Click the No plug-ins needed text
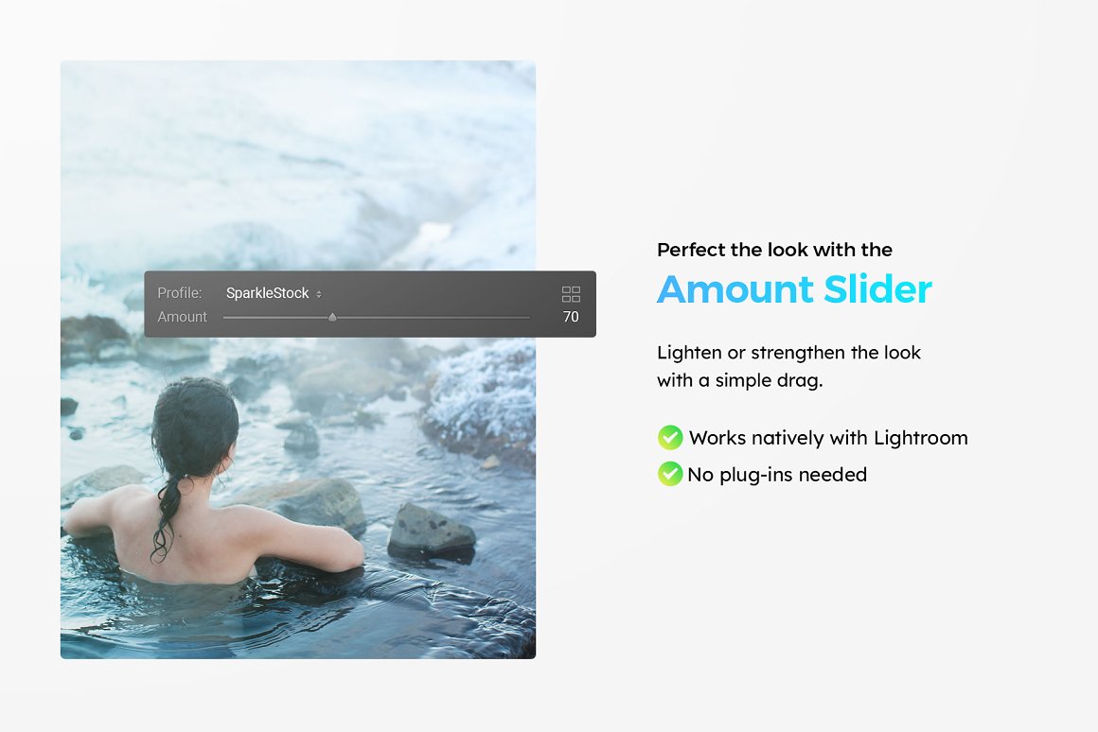The image size is (1098, 732). point(777,475)
